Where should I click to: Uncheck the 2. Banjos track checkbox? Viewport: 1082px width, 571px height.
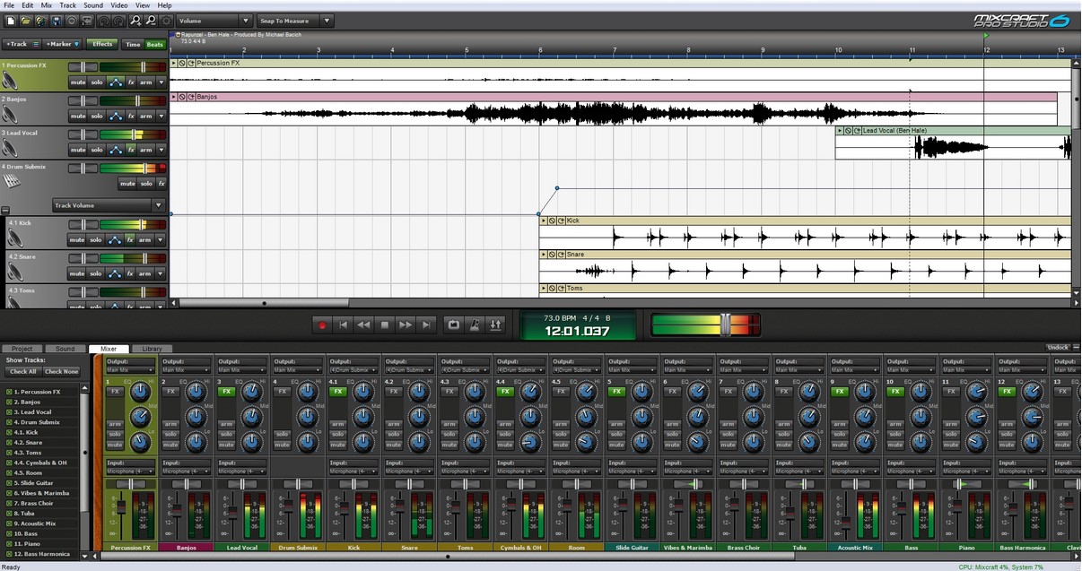tap(9, 402)
